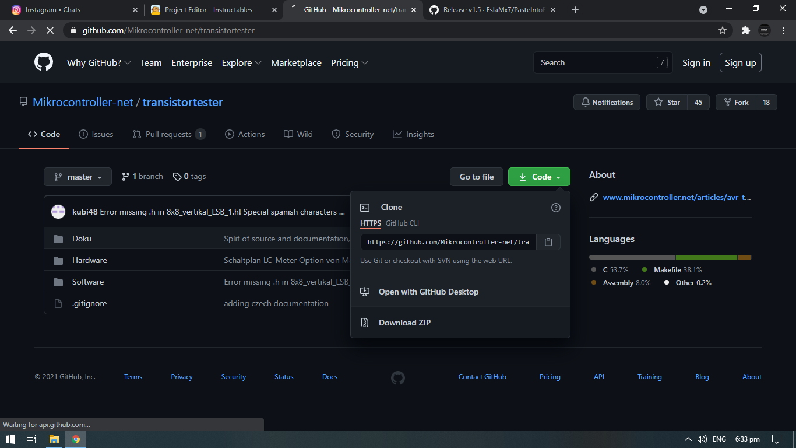Screen dimensions: 796x448
Task: Click Marketplace header link
Action: [296, 62]
